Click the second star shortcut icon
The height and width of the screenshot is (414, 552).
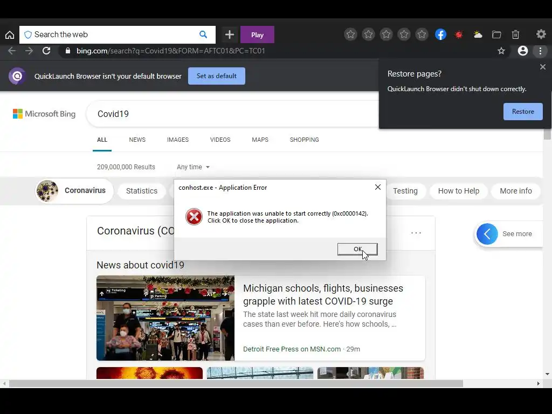pyautogui.click(x=369, y=34)
